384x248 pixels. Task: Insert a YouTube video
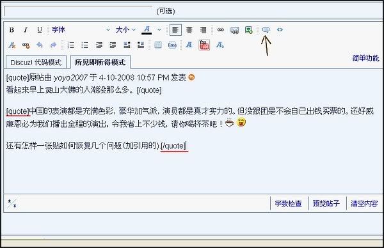[204, 45]
